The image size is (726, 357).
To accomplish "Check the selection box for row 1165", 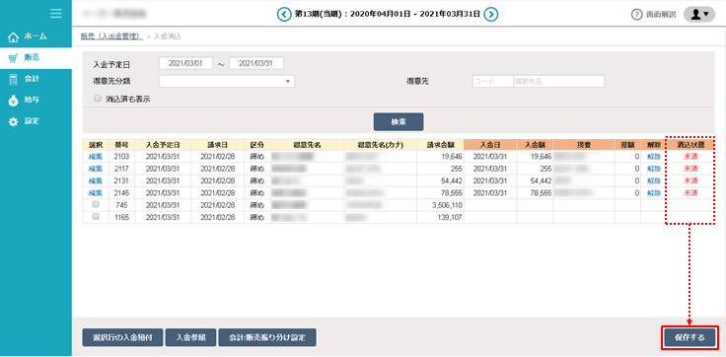I will (x=96, y=216).
